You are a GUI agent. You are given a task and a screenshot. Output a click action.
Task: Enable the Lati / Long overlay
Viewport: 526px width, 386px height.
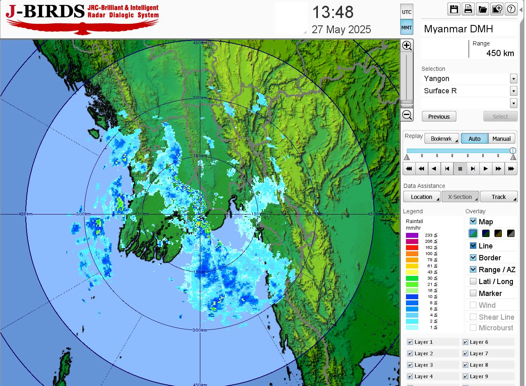[473, 281]
